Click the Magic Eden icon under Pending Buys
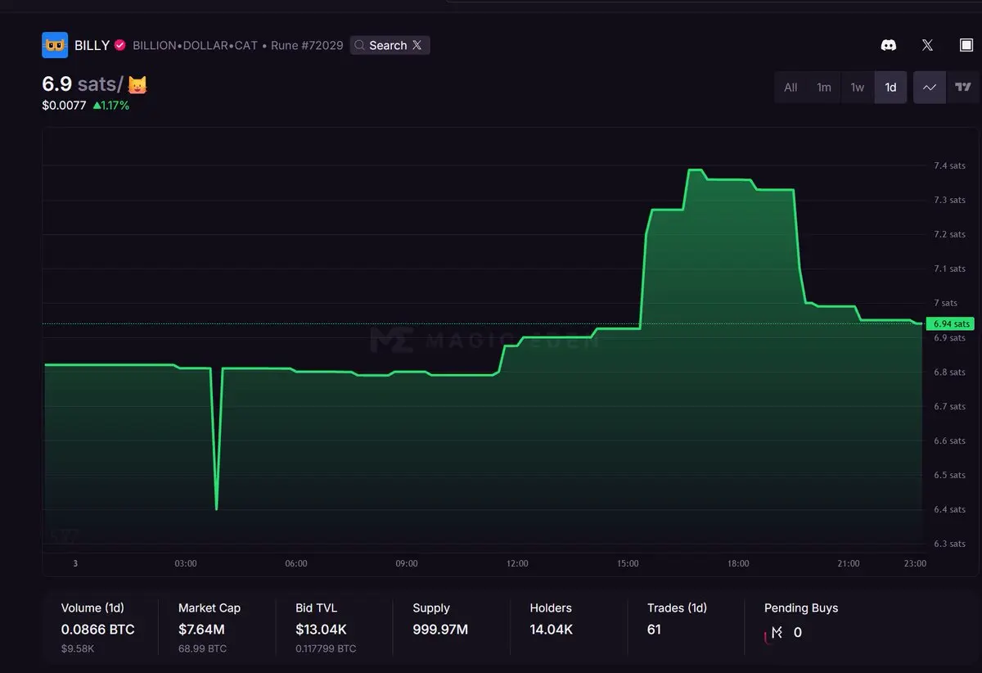Image resolution: width=982 pixels, height=673 pixels. pyautogui.click(x=777, y=633)
